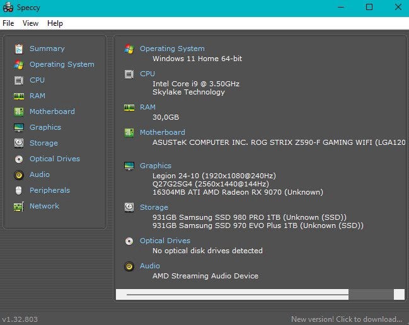Click the ASUSTeK ROG STRIX Z590-F text
The height and width of the screenshot is (325, 409).
tap(279, 142)
